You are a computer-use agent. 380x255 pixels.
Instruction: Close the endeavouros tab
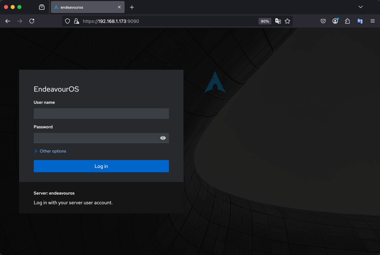click(x=119, y=7)
